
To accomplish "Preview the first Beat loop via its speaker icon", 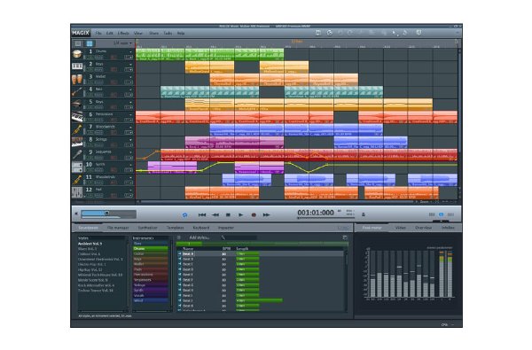I will [x=179, y=253].
